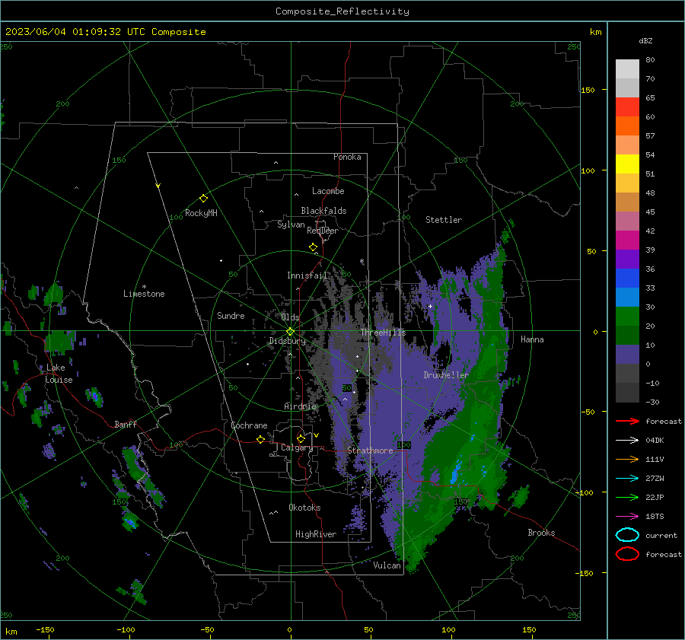Click the Hanna town label
The height and width of the screenshot is (640, 685).
[532, 339]
